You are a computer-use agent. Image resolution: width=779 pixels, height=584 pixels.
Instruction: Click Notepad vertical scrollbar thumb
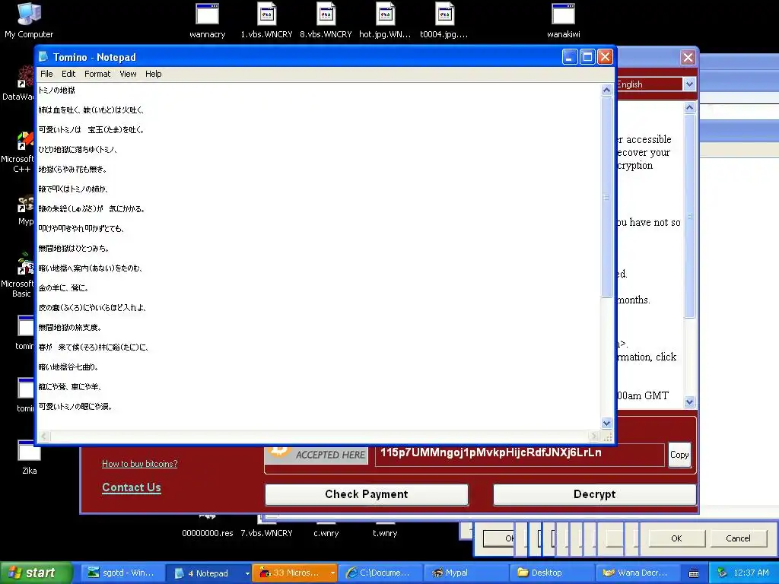coord(606,197)
